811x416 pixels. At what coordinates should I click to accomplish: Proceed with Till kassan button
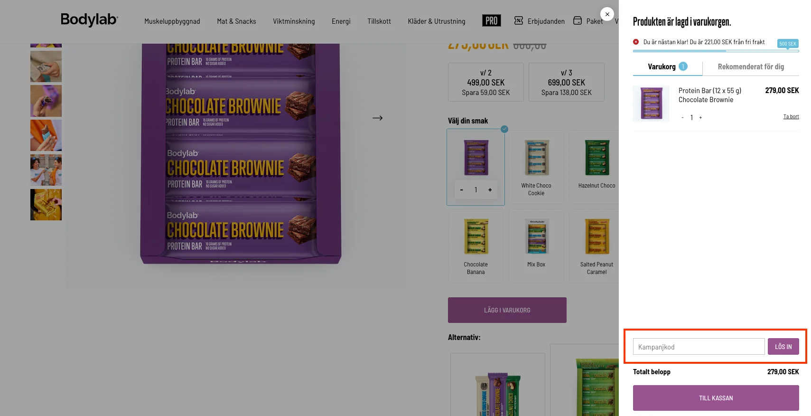tap(716, 398)
